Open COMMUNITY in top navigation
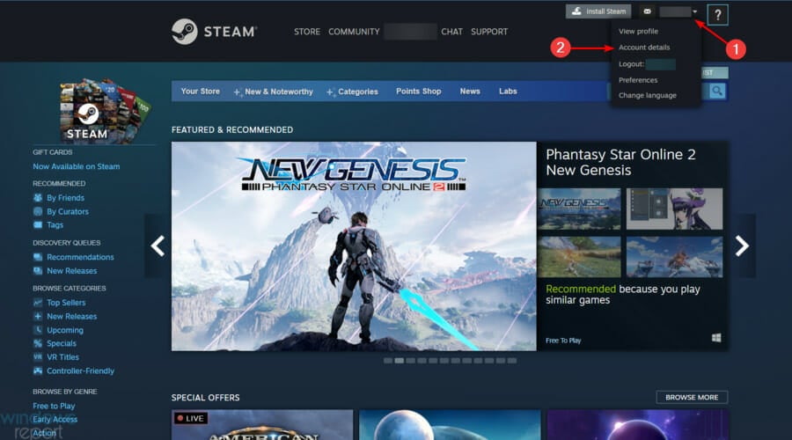Viewport: 792px width, 440px height. [354, 32]
